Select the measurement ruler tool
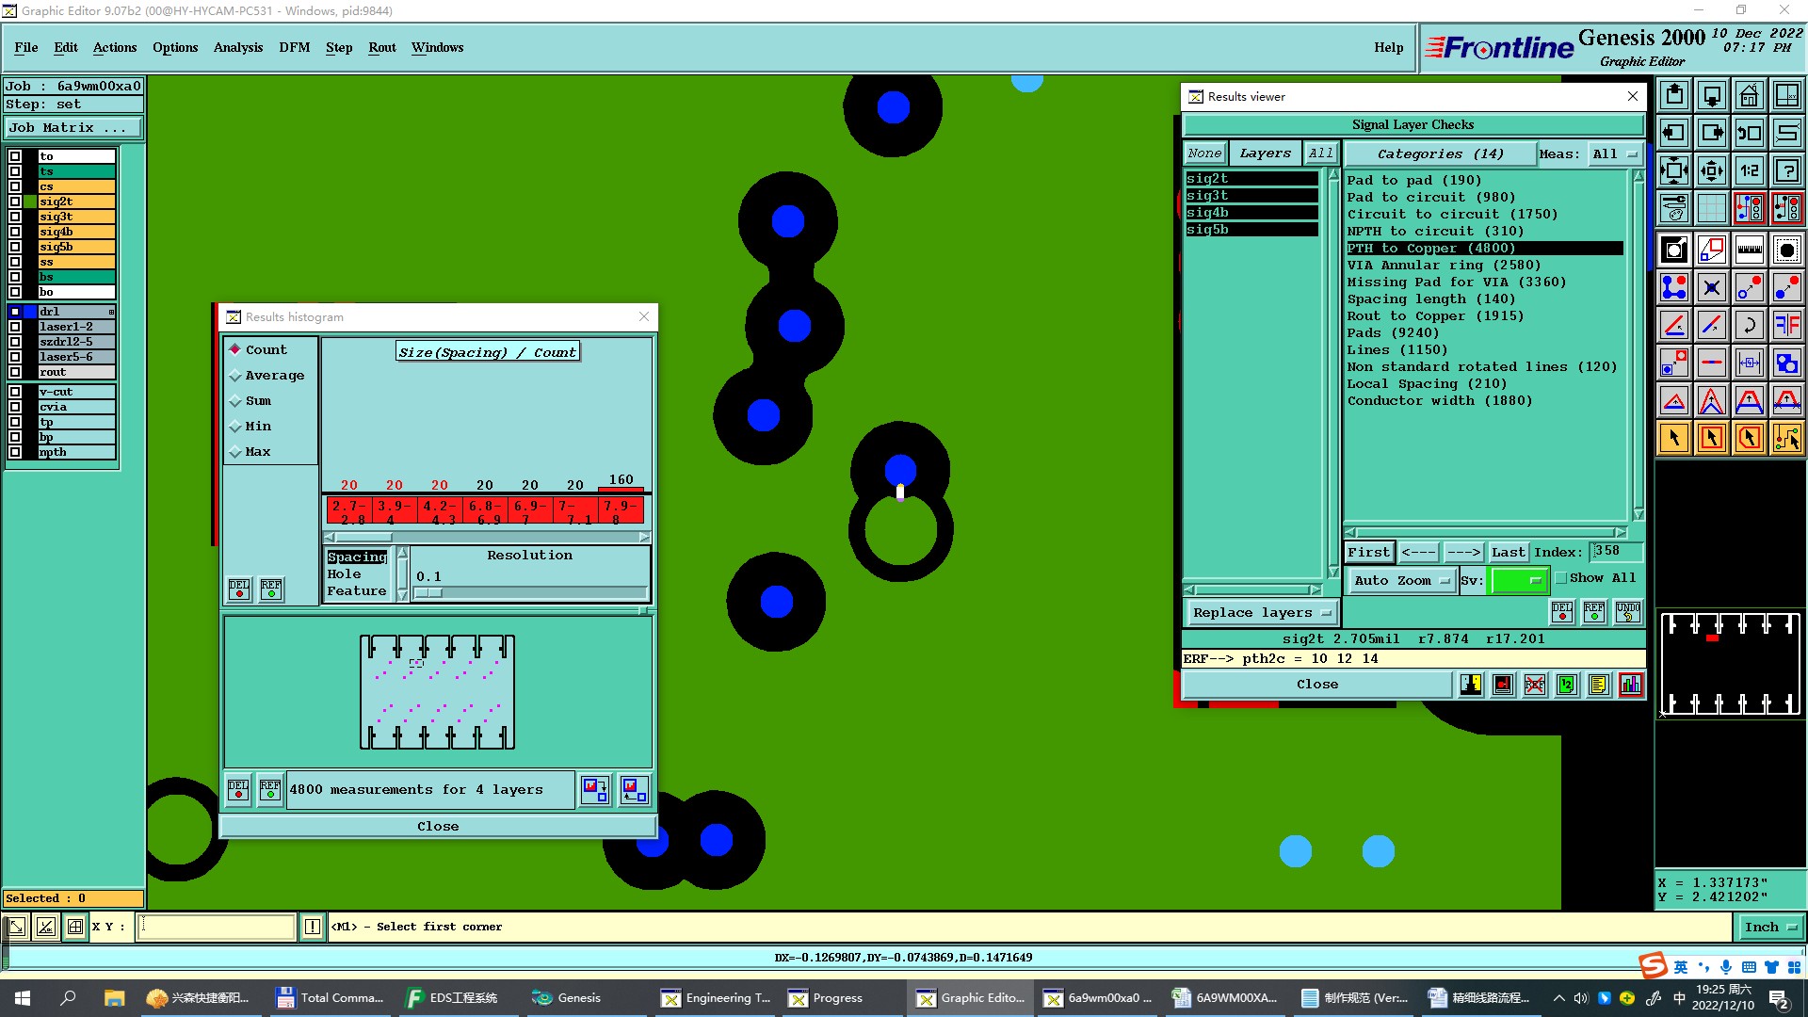Viewport: 1808px width, 1017px height. point(1749,250)
